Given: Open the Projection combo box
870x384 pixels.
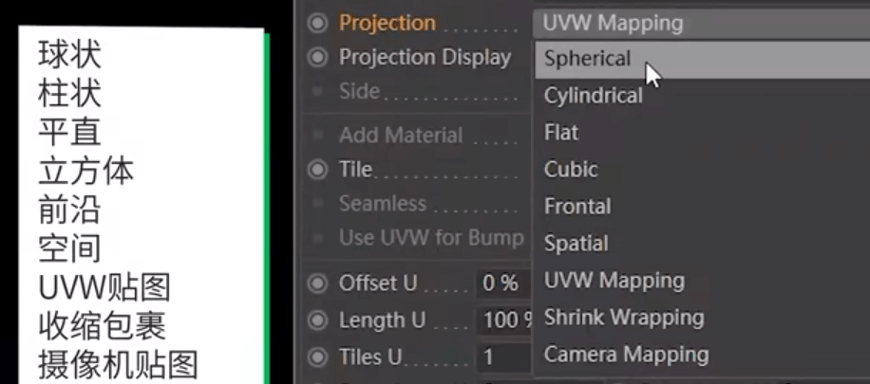Looking at the screenshot, I should tap(701, 24).
